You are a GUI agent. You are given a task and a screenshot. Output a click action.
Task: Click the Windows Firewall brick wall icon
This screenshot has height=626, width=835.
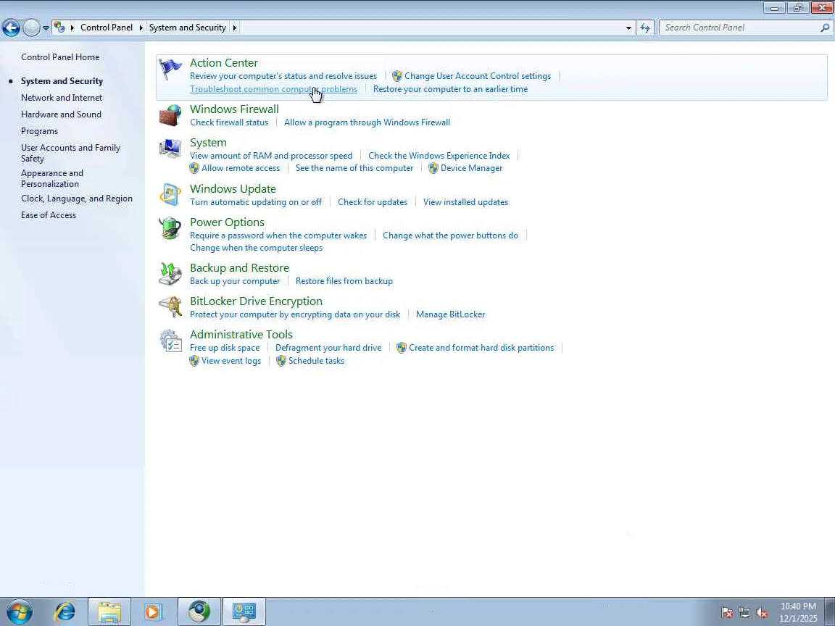[170, 115]
